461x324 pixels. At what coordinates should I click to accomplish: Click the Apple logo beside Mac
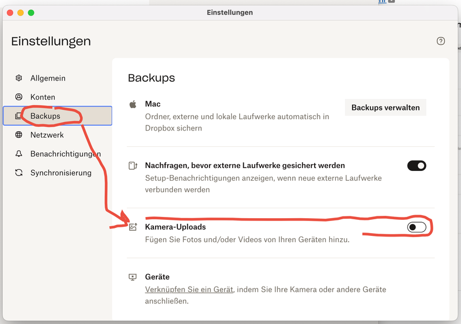[133, 104]
